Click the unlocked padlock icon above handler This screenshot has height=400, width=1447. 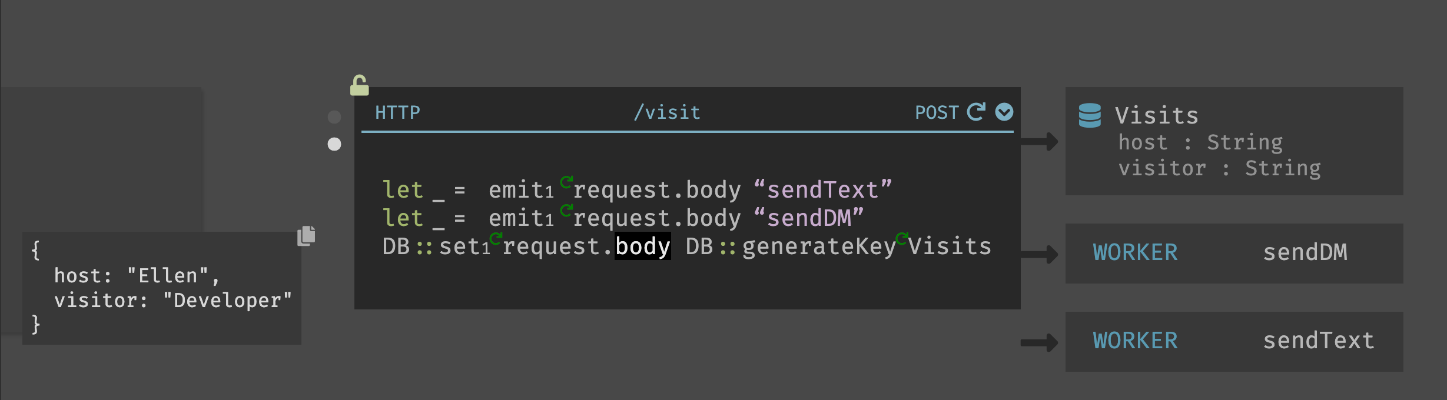[x=359, y=85]
